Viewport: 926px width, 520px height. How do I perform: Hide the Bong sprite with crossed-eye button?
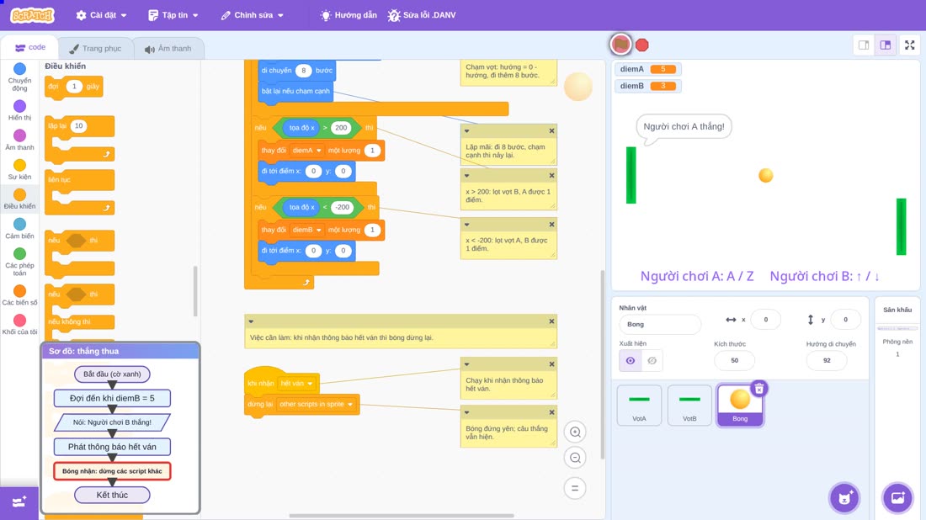click(x=652, y=361)
